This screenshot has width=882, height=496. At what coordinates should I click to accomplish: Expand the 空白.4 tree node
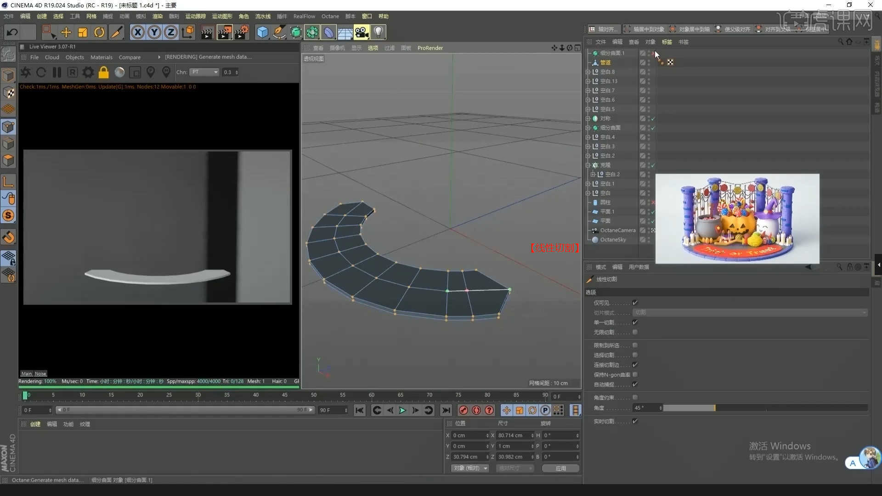pos(588,137)
